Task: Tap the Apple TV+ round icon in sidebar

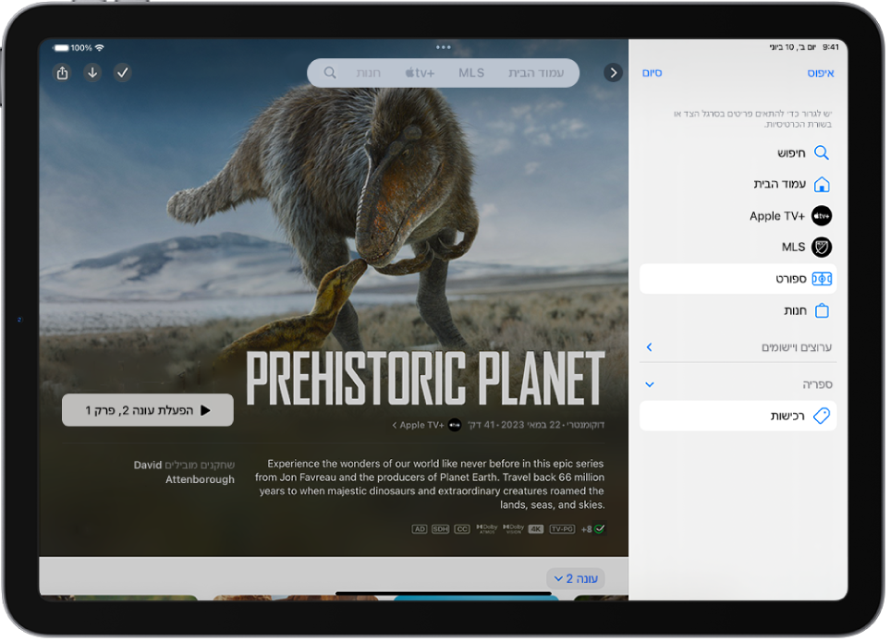Action: point(822,216)
